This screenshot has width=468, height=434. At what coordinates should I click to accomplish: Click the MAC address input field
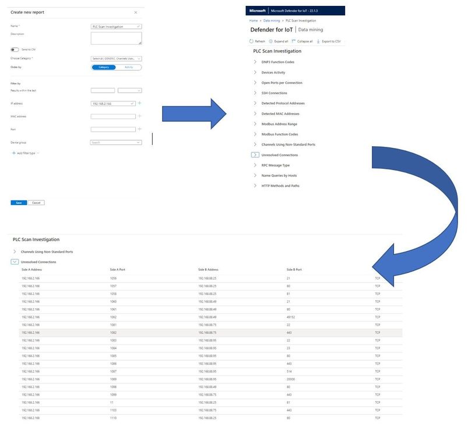[x=113, y=117]
